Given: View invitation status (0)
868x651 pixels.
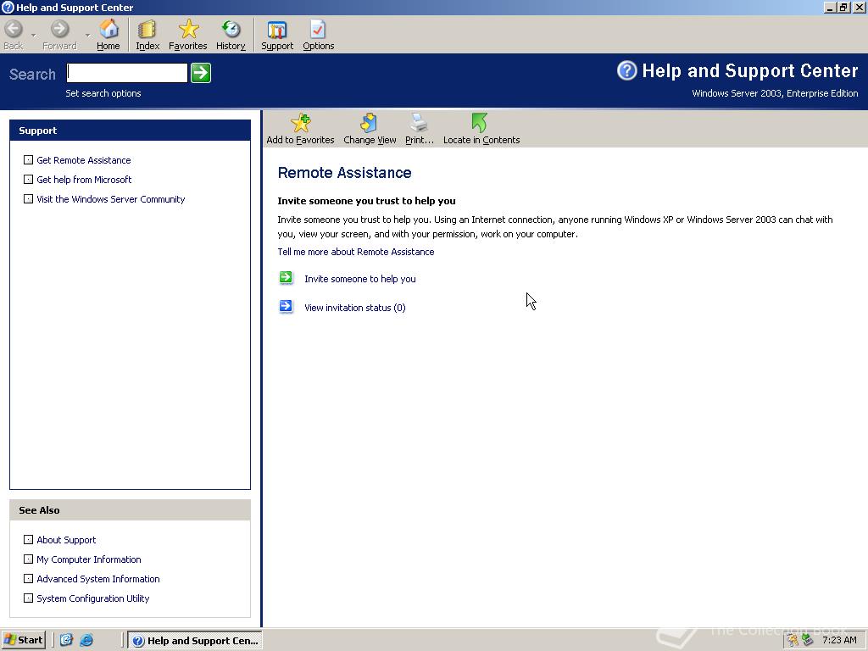Looking at the screenshot, I should click(354, 308).
